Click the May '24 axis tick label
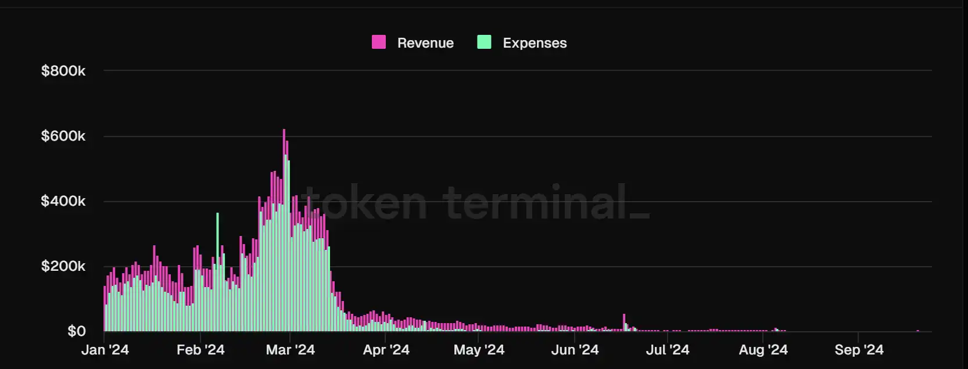968x369 pixels. [479, 350]
